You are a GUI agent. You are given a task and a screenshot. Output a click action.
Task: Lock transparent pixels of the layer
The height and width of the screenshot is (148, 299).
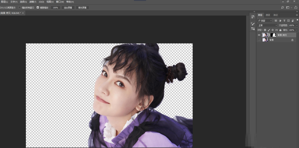click(x=265, y=30)
